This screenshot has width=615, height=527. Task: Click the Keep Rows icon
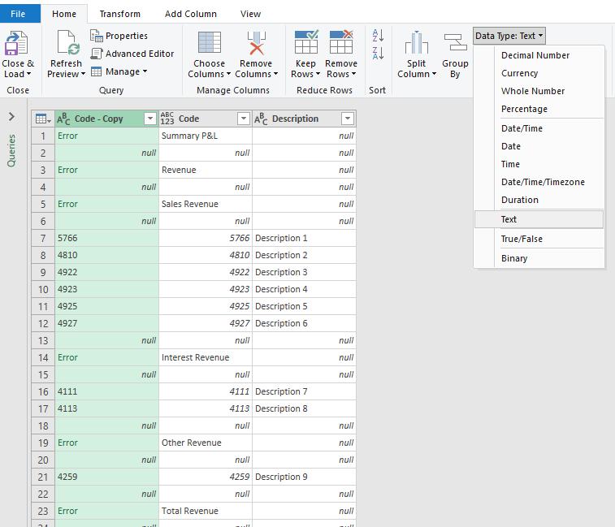[306, 41]
